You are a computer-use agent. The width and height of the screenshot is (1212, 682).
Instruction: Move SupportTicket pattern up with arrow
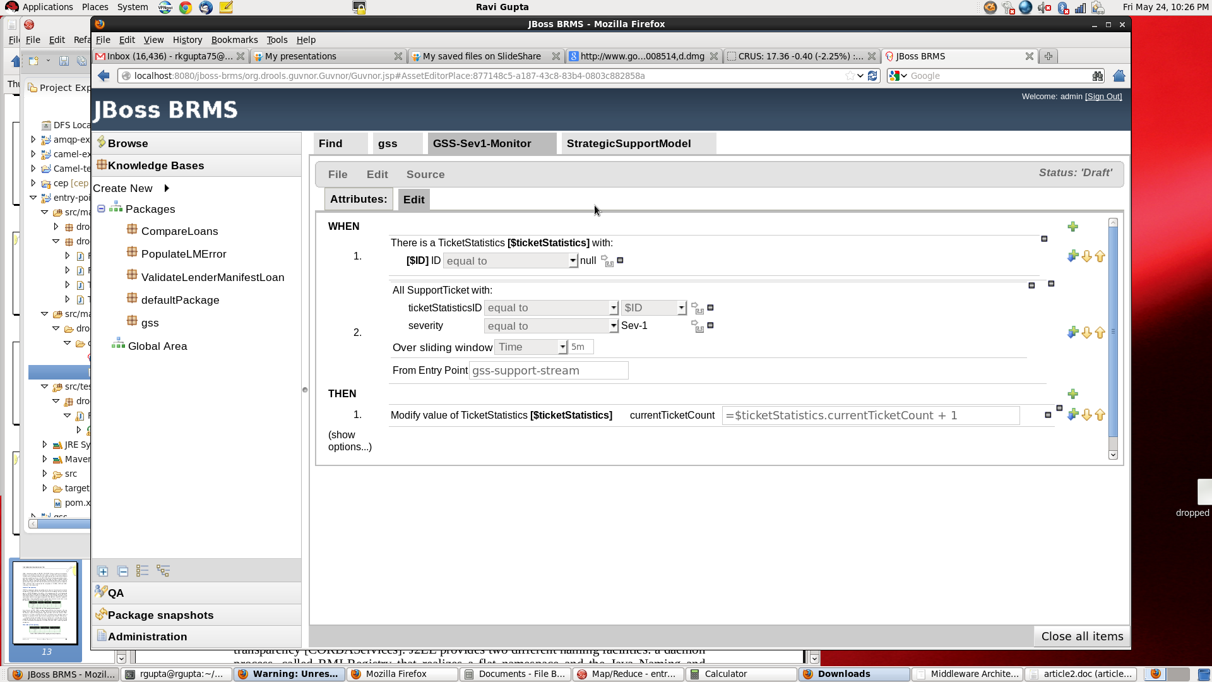1100,333
